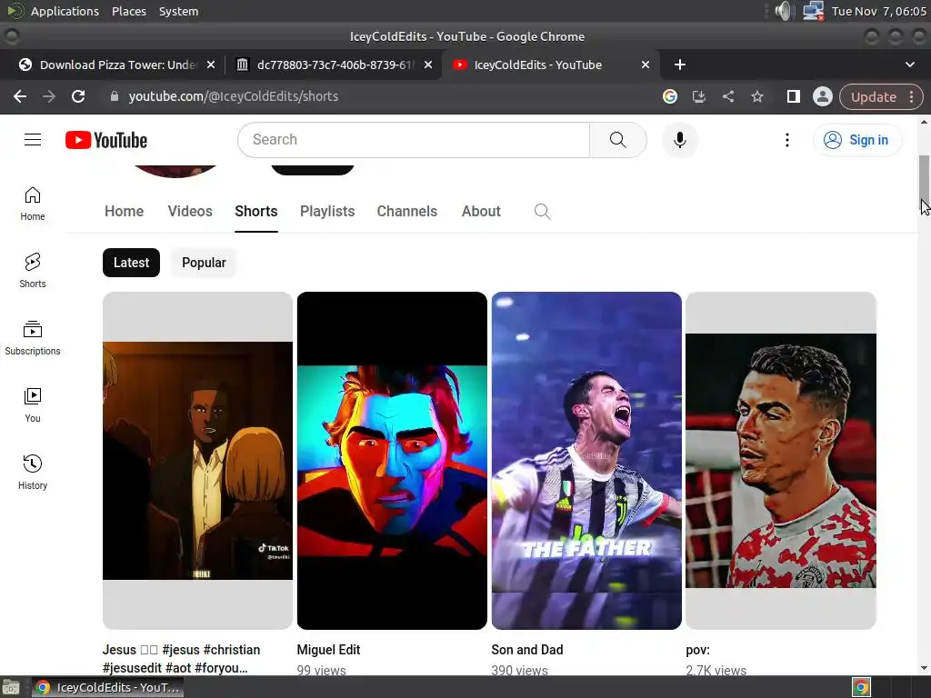The image size is (931, 698).
Task: Click the browser address bar URL
Action: (234, 96)
